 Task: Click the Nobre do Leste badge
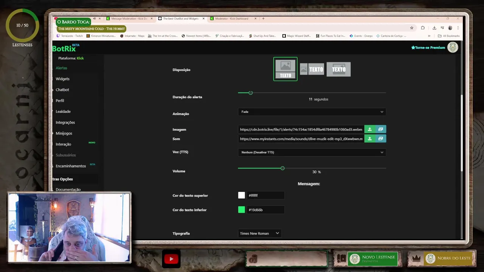tap(448, 259)
